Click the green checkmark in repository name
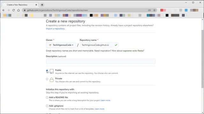204x114 pixels. click(116, 45)
